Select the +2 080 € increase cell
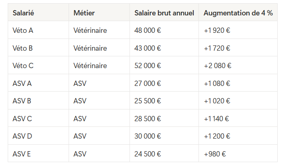Image resolution: width=287 pixels, height=167 pixels. click(238, 65)
